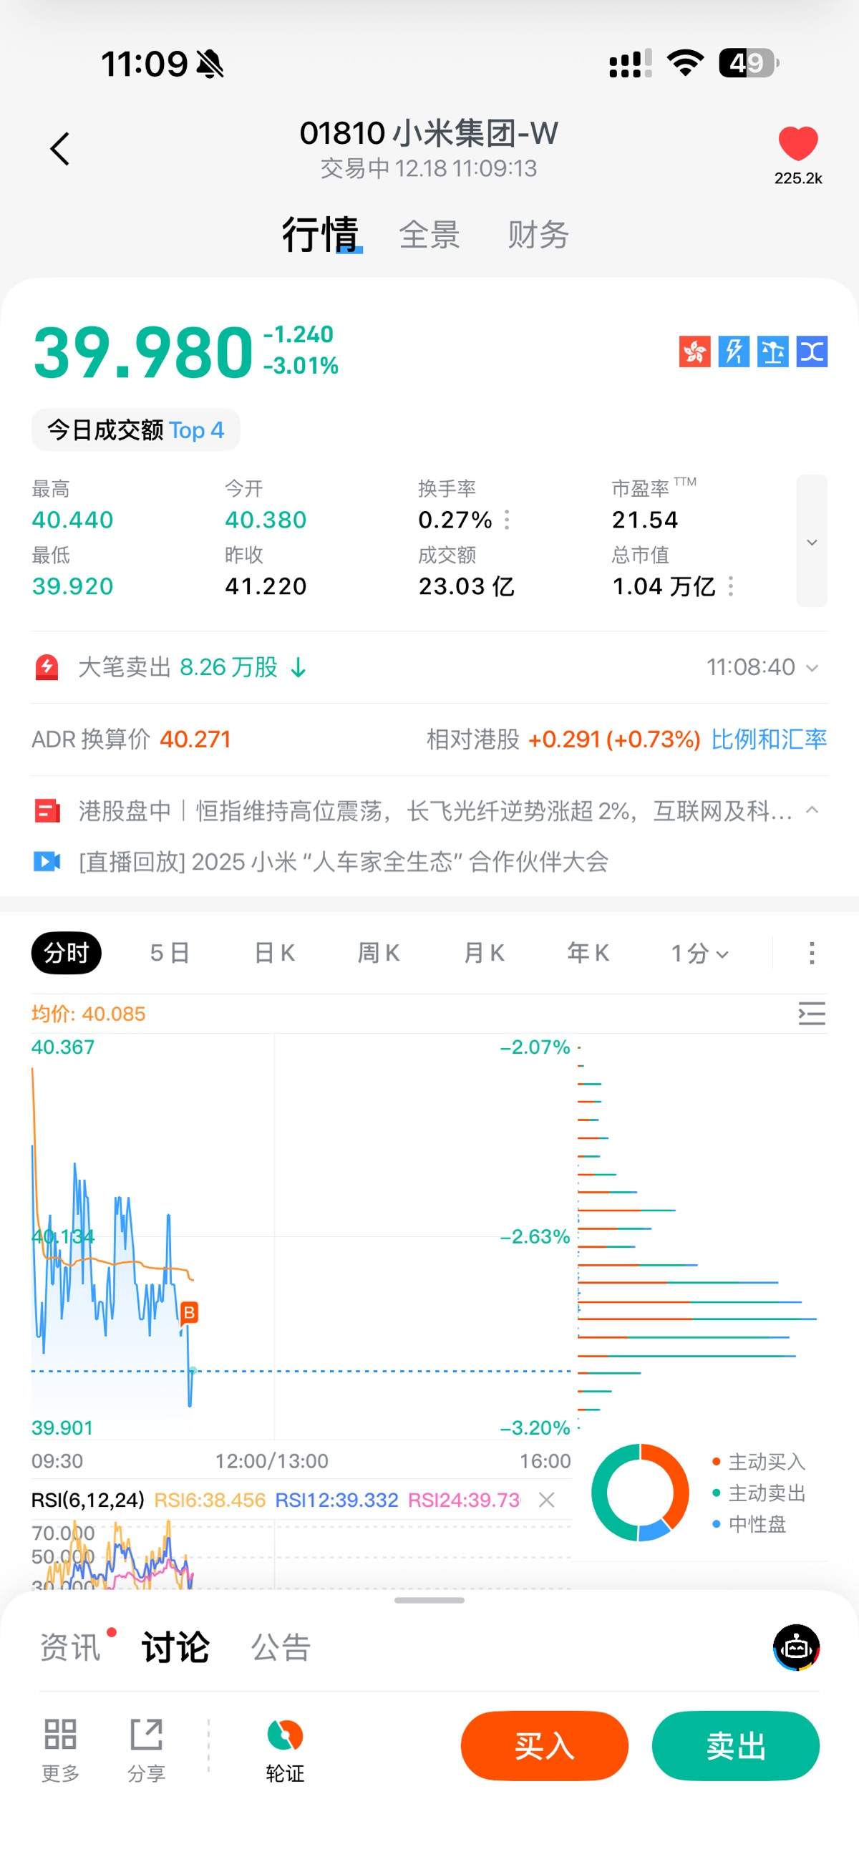The width and height of the screenshot is (859, 1867).
Task: Tap the orange B buy marker on chart
Action: pos(189,1312)
